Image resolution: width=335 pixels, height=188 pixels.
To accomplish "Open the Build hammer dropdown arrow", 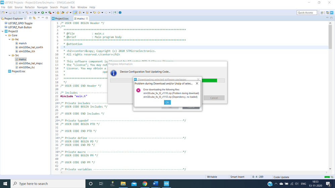I will [31, 13].
